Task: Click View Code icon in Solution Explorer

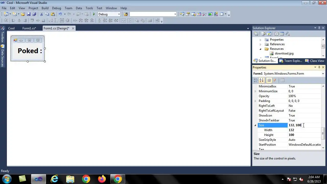Action: pos(276,34)
